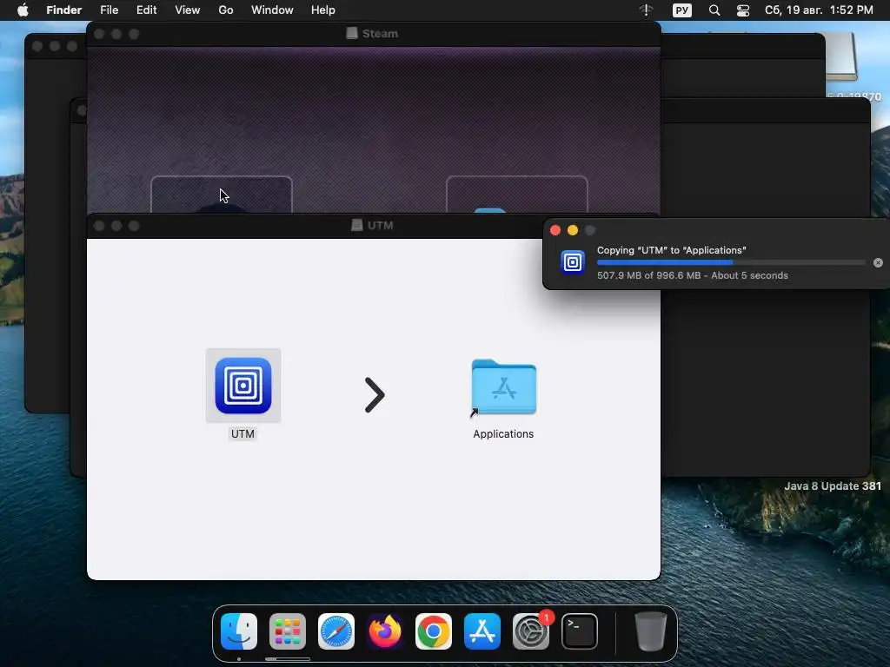The width and height of the screenshot is (890, 667).
Task: Open the Apple menu
Action: [23, 10]
